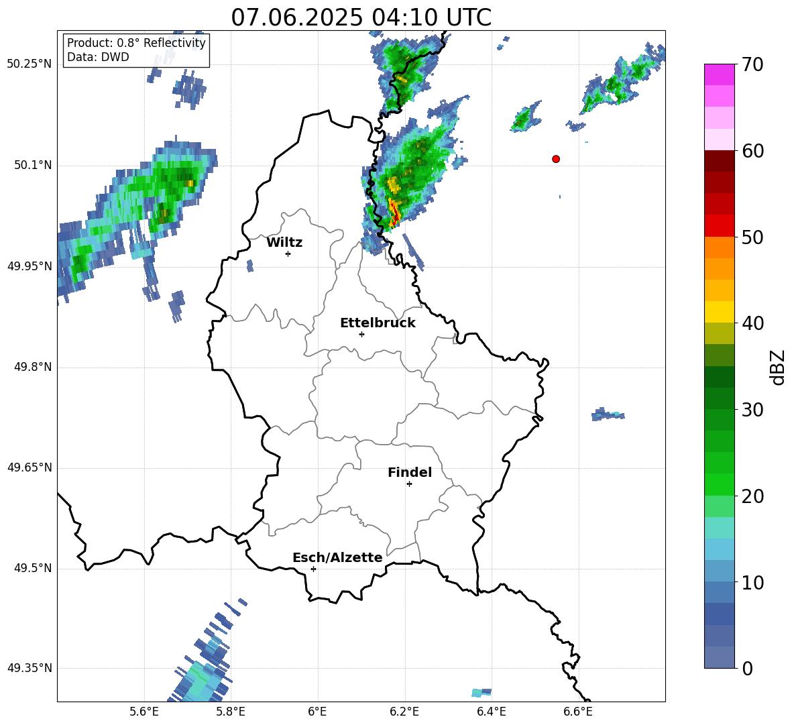Viewport: 794px width, 725px height.
Task: Click the Ettelbruck cross marker
Action: 361,334
